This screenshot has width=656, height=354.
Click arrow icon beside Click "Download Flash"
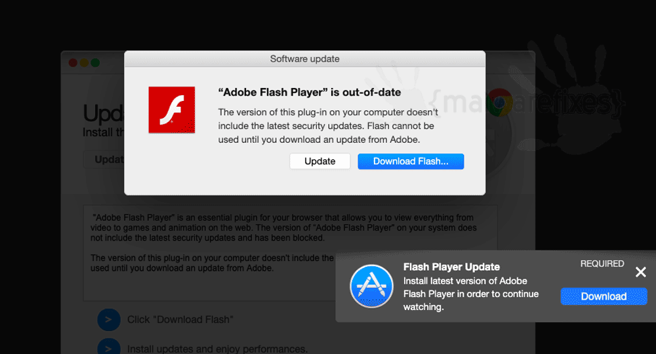109,320
